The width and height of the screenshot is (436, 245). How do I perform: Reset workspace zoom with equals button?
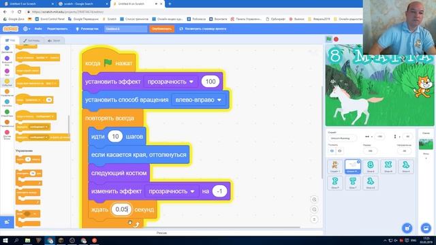click(314, 219)
